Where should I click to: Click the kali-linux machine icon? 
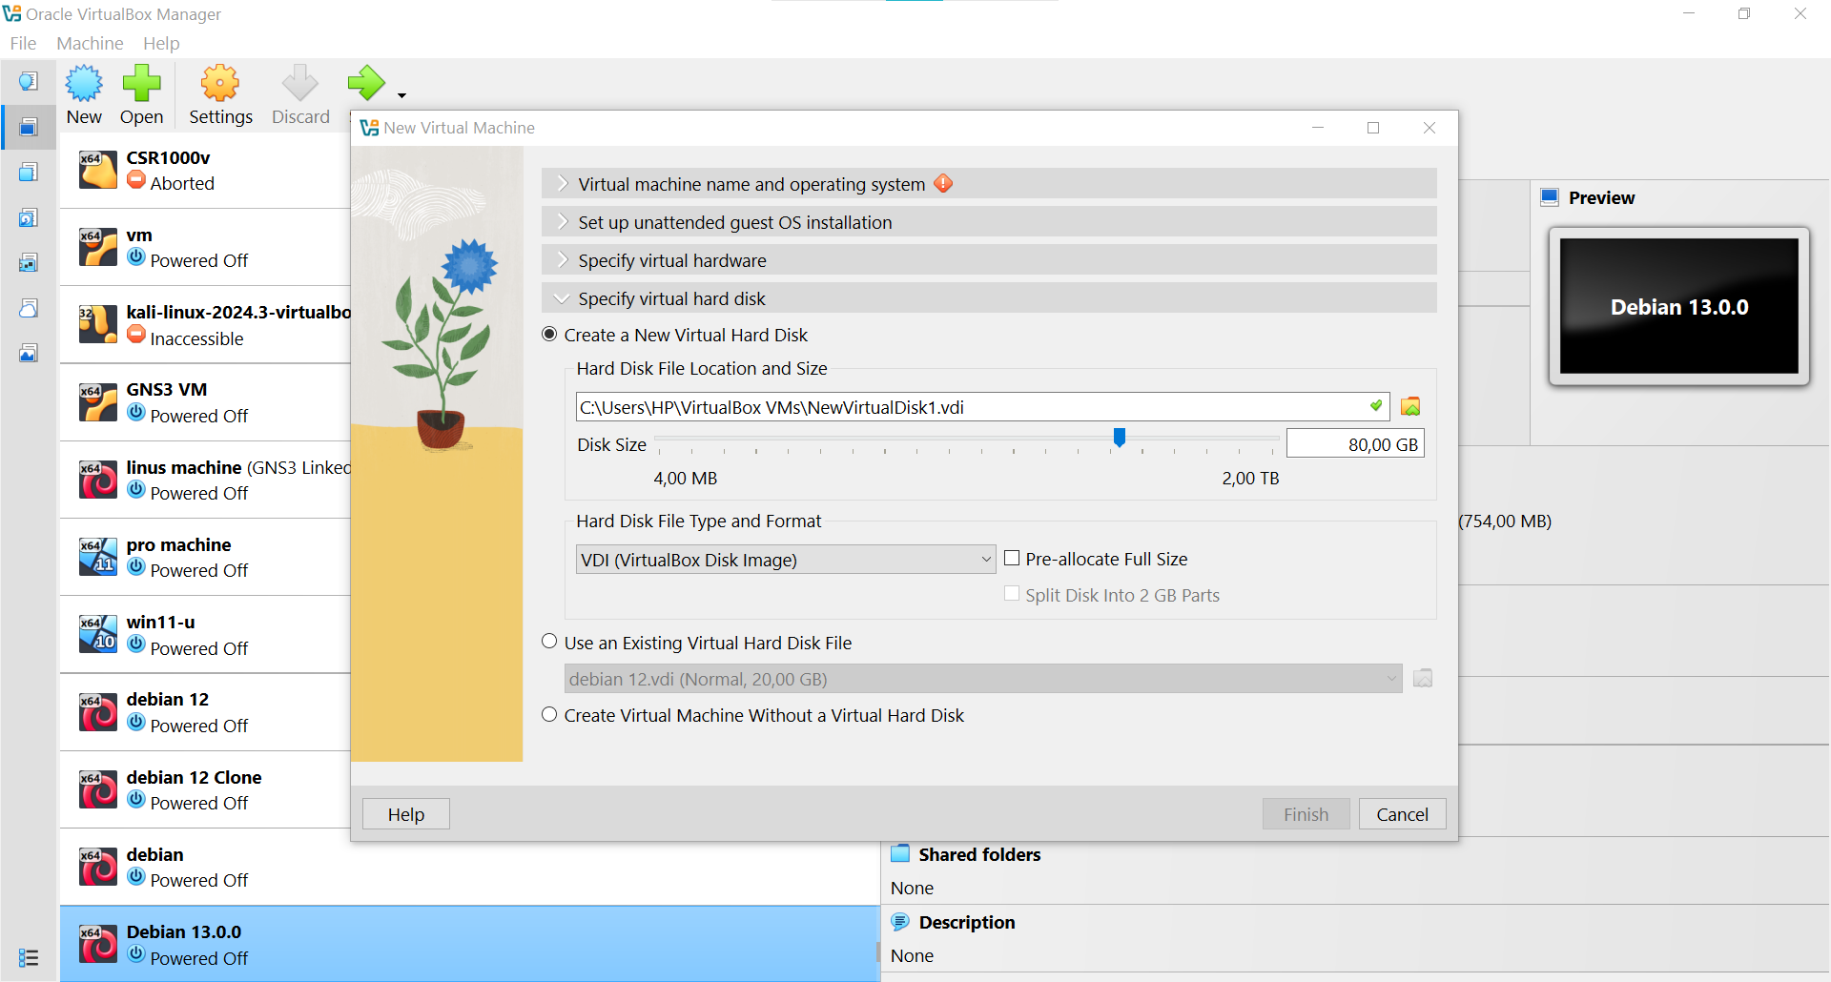[x=97, y=324]
